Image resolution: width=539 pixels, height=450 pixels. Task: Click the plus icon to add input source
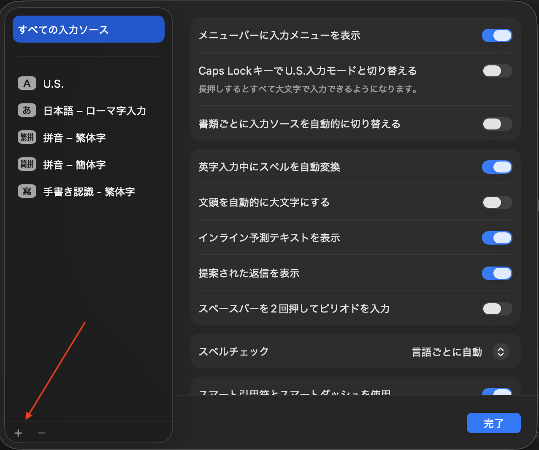18,433
